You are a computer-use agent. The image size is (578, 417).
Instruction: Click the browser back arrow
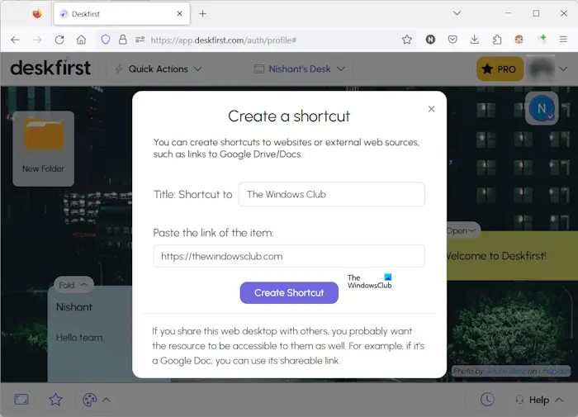click(x=15, y=40)
